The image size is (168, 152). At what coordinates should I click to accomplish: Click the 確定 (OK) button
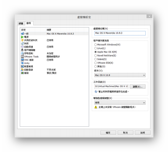coord(108,133)
